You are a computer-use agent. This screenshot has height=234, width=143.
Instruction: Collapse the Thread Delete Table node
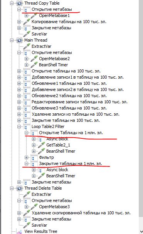pos(12,188)
